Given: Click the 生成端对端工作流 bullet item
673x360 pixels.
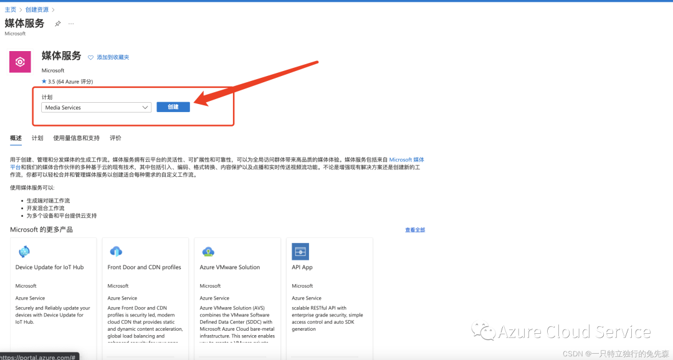Looking at the screenshot, I should pos(48,201).
